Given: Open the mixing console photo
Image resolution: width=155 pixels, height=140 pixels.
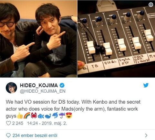Looking at the screenshot, I should click(x=116, y=39).
